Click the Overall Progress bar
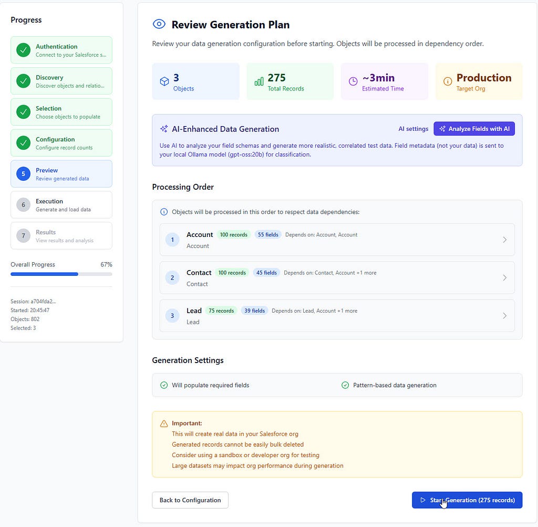538x527 pixels. 61,274
